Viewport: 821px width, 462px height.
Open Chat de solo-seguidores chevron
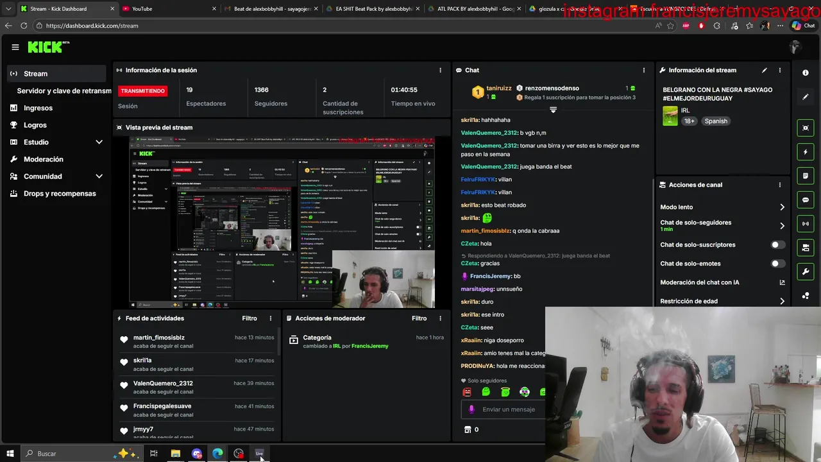pos(782,226)
